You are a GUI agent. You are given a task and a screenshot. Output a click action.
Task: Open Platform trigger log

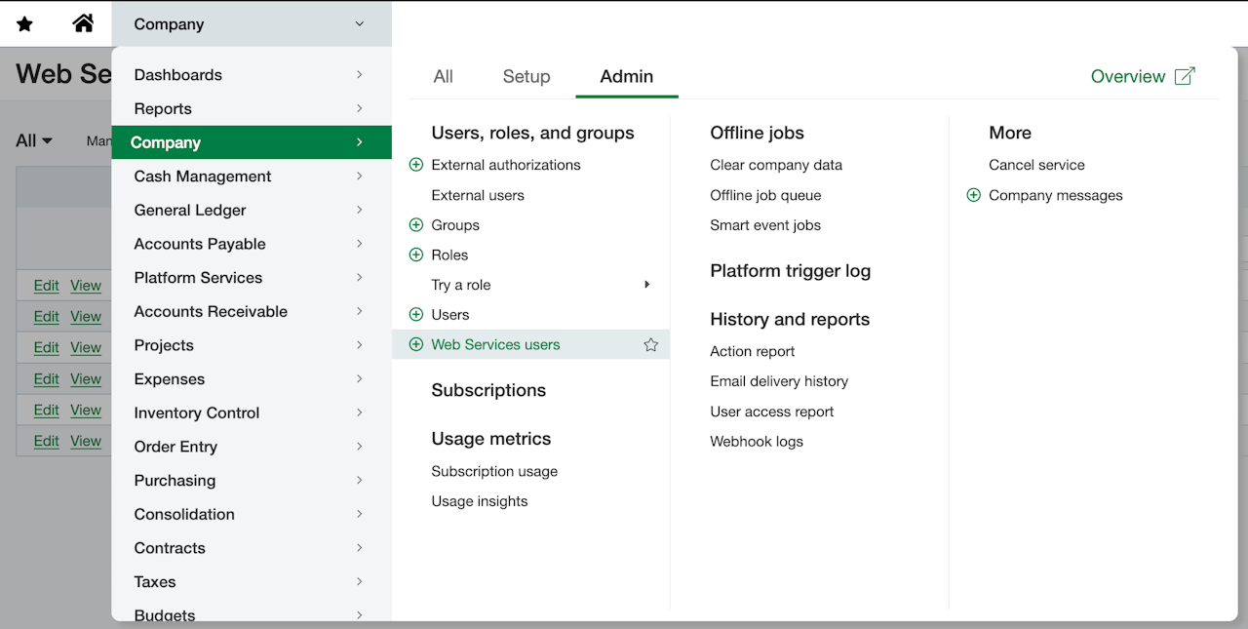pos(790,271)
